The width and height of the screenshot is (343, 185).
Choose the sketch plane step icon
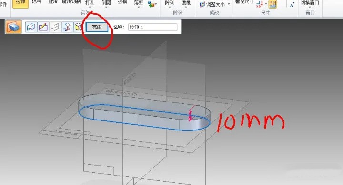(x=31, y=27)
